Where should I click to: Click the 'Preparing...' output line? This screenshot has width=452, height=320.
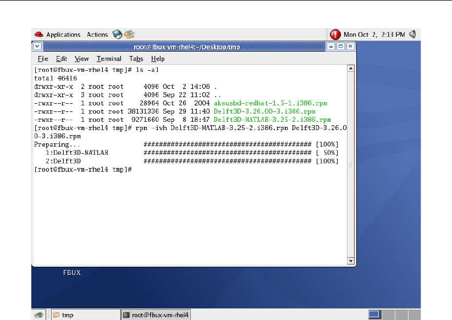[186, 144]
